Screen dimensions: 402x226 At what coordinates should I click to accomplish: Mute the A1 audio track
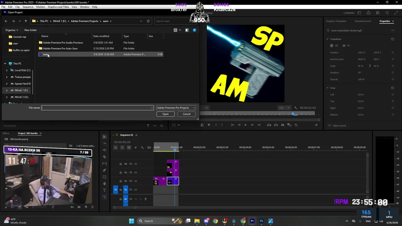click(x=136, y=199)
